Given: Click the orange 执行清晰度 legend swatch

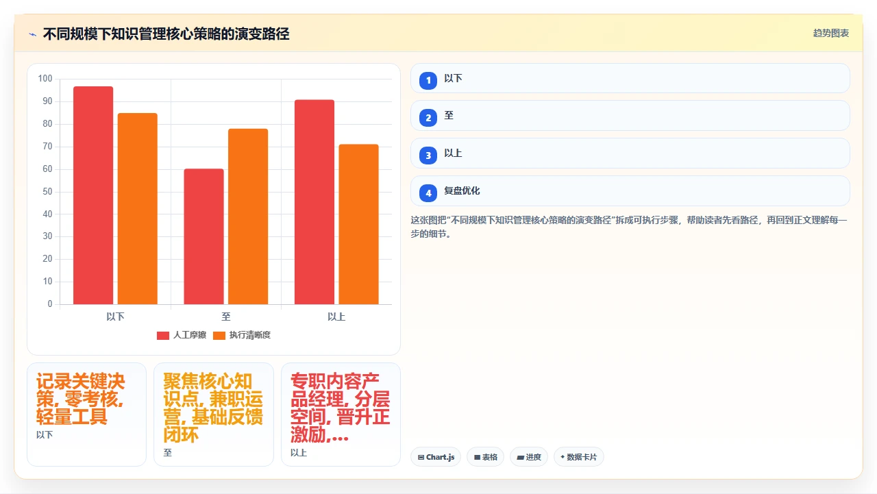Looking at the screenshot, I should (219, 335).
